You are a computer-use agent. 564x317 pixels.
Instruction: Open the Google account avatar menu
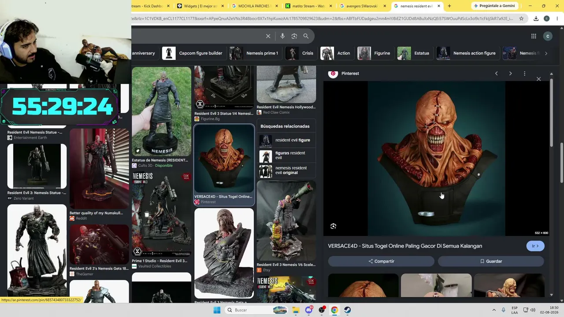[548, 36]
